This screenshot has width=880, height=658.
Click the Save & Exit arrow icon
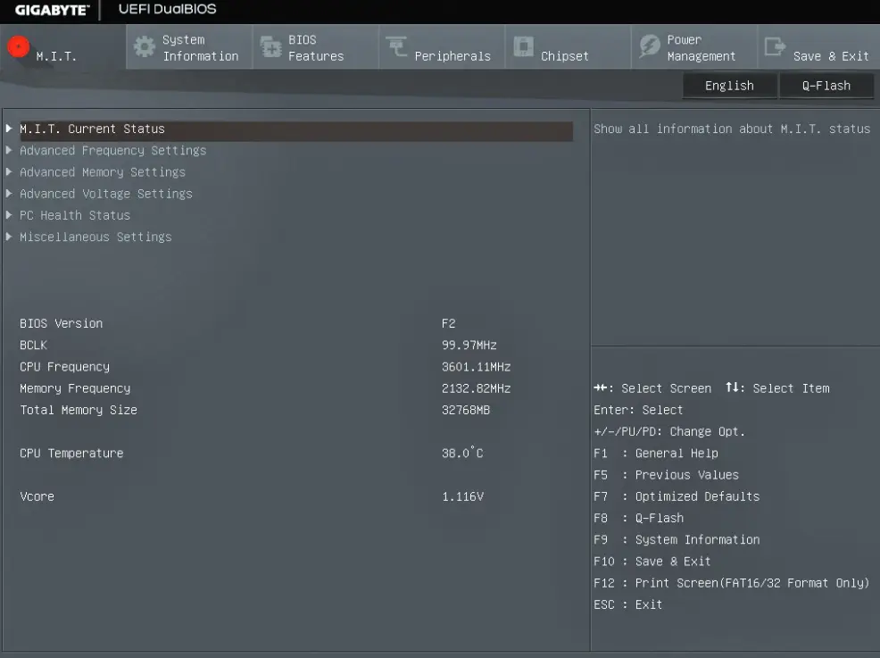click(776, 47)
